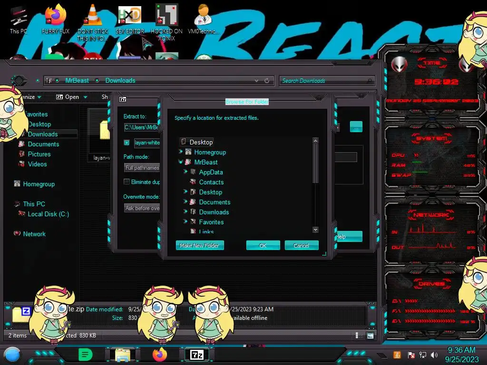Click the Java update tray icon

pyautogui.click(x=397, y=355)
